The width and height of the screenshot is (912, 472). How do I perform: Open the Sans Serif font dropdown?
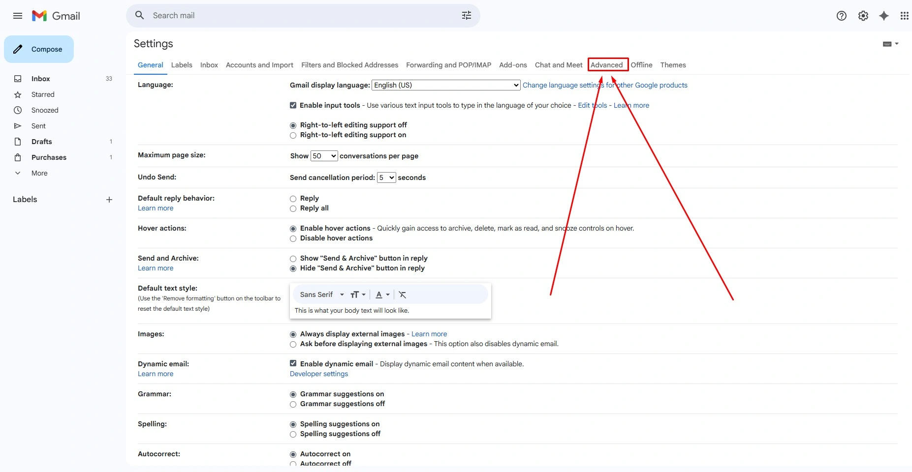[322, 295]
